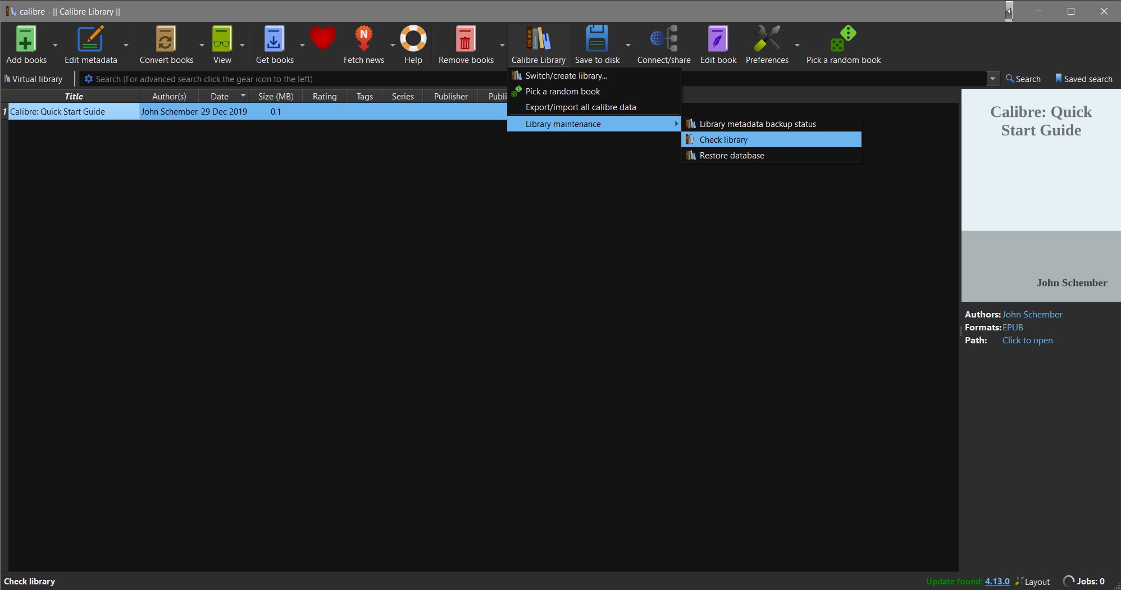
Task: Expand the Get books dropdown arrow
Action: (302, 45)
